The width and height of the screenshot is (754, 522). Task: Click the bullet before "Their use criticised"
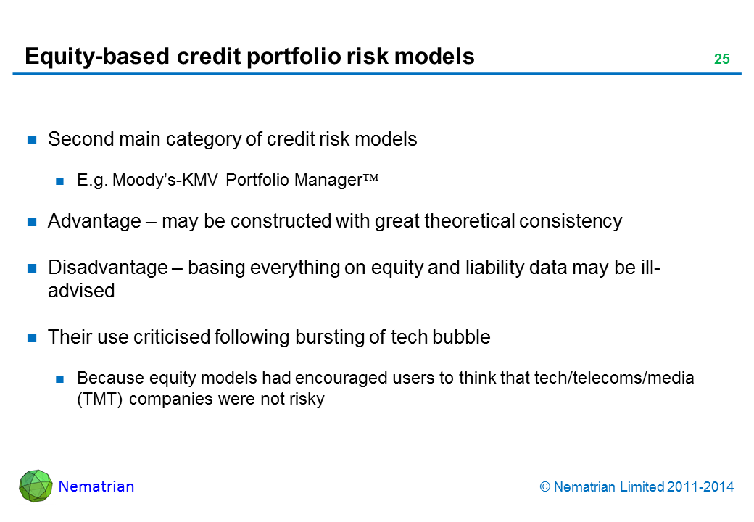point(33,338)
